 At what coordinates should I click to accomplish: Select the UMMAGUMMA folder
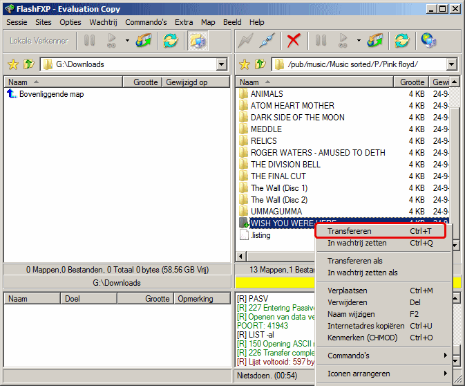click(x=276, y=212)
